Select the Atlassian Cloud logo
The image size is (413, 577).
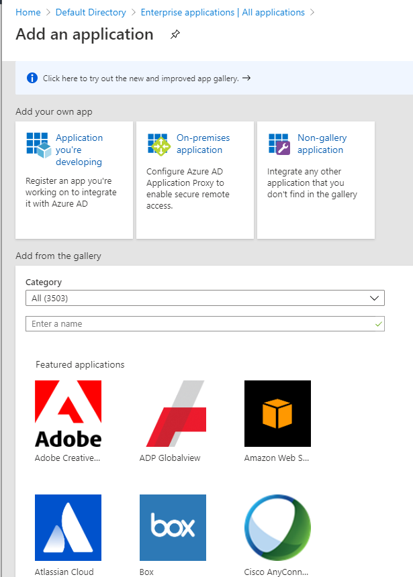click(68, 528)
